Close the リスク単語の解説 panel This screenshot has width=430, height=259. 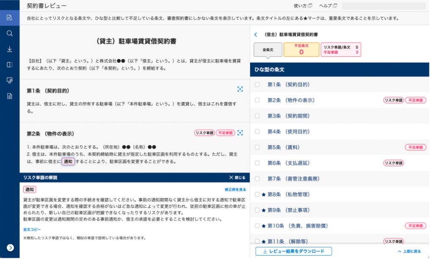pos(237,178)
